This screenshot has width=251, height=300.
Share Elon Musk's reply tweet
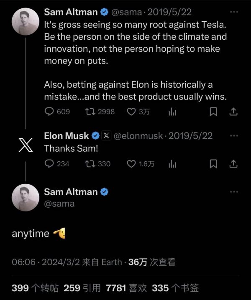pyautogui.click(x=234, y=164)
